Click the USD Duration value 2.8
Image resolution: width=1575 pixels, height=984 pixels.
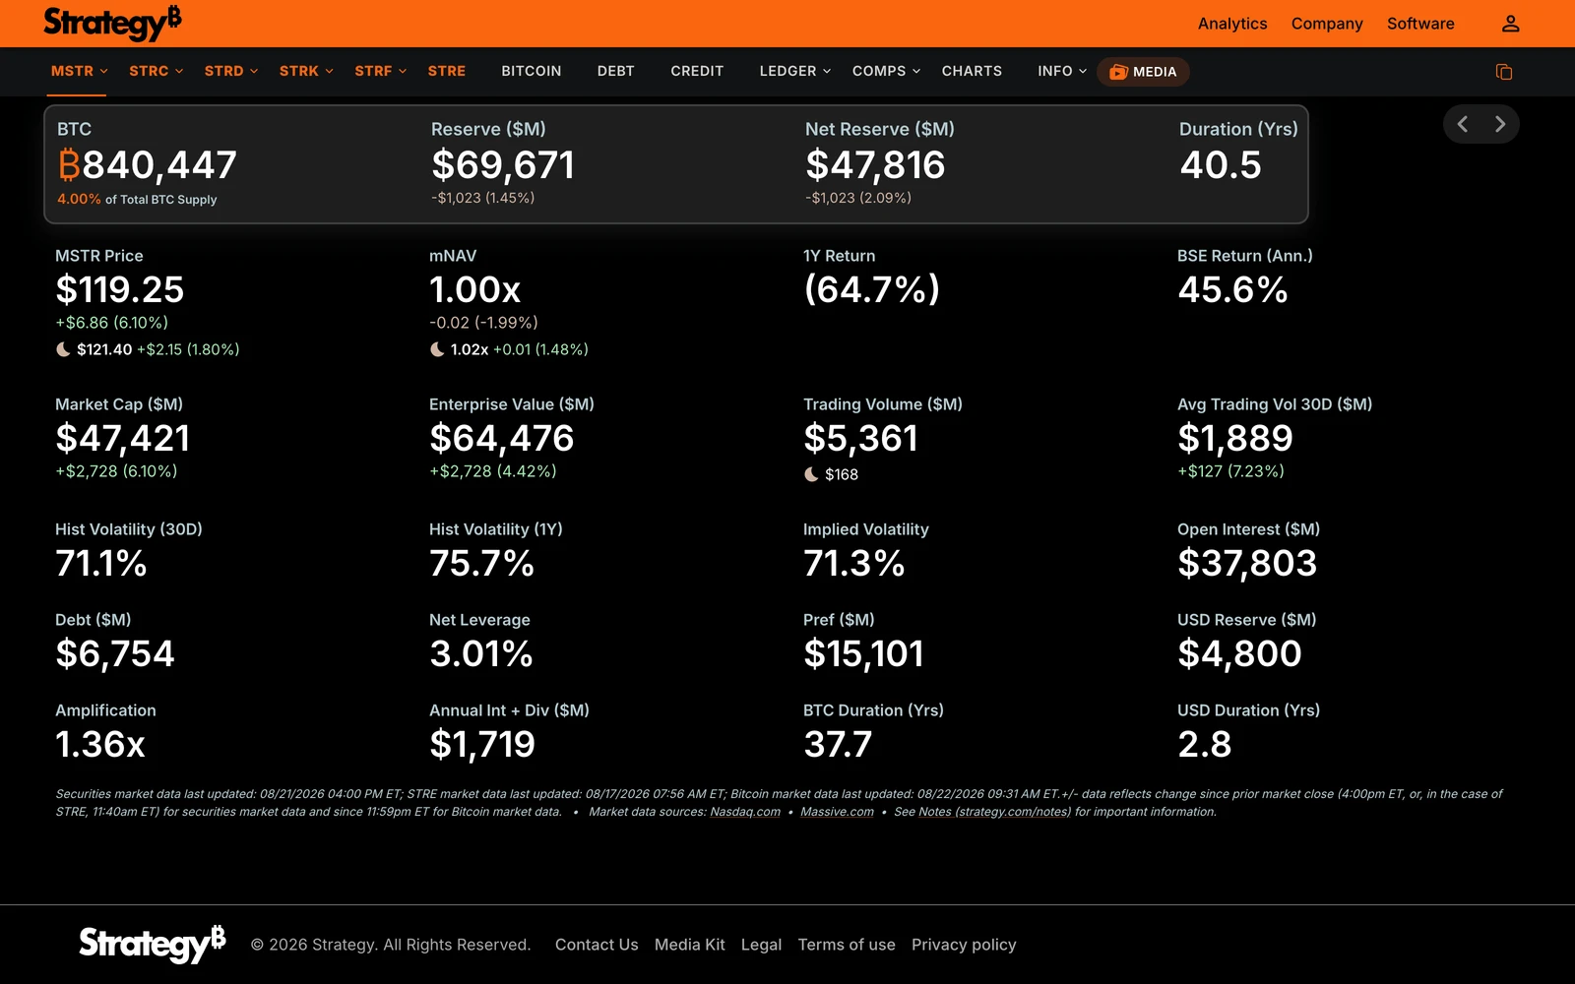tap(1204, 745)
